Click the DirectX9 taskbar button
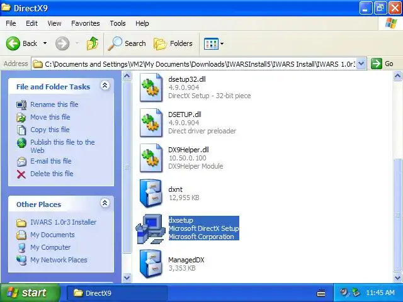Image resolution: width=403 pixels, height=302 pixels. pyautogui.click(x=116, y=293)
